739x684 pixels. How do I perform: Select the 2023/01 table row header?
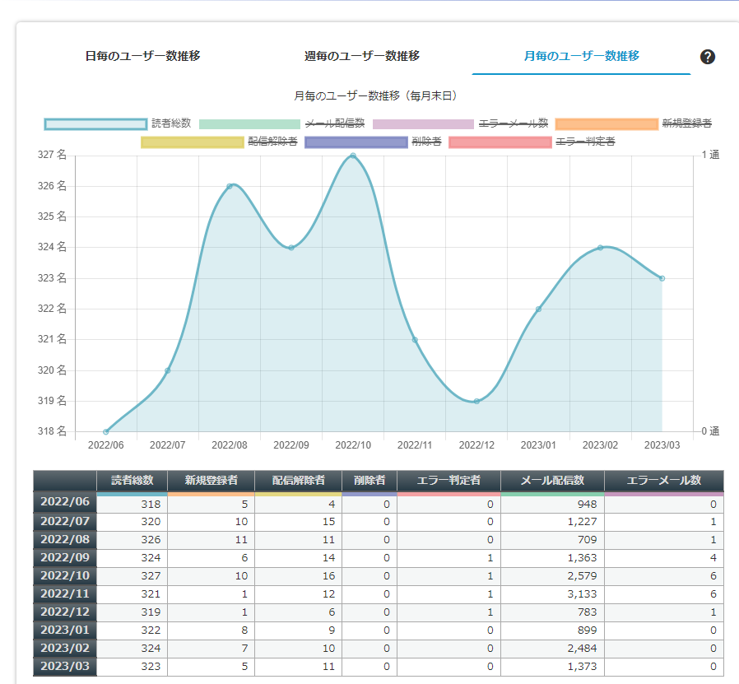(x=65, y=630)
